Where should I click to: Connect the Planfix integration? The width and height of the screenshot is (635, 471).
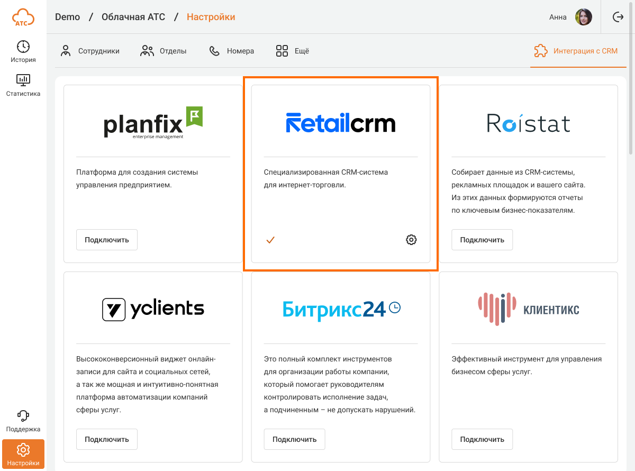pyautogui.click(x=107, y=240)
